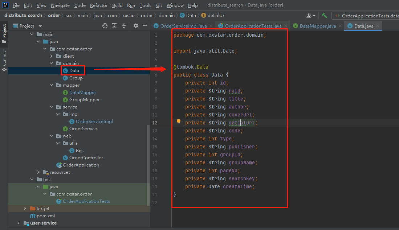Click the intention lightbulb on line 12
Screen dimensions: 399x230
pos(179,122)
